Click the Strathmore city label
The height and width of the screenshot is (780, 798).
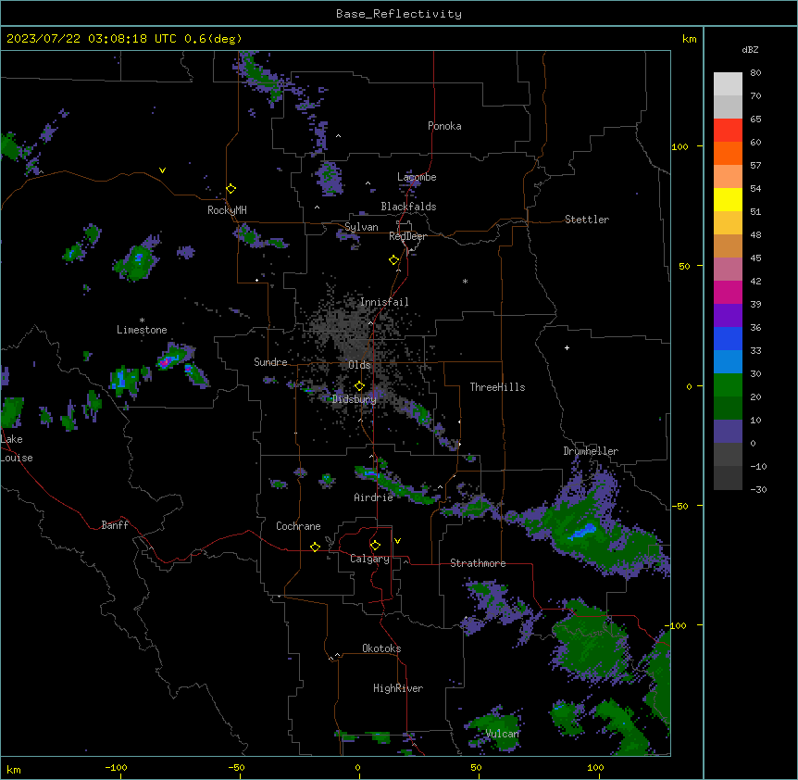click(478, 563)
